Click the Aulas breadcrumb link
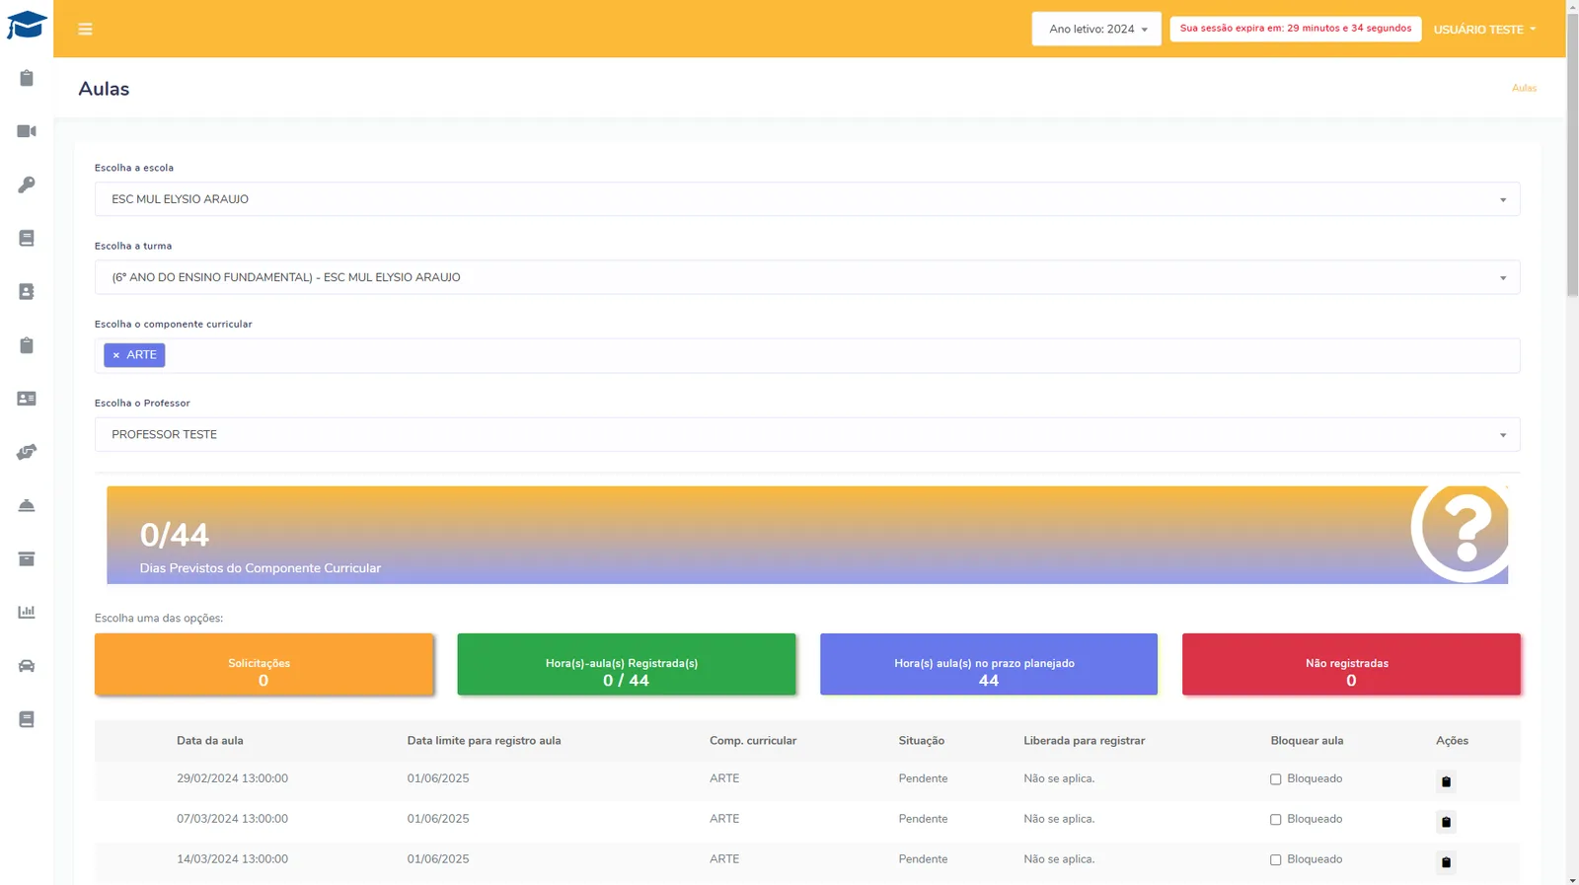Screen dimensions: 1579x885 coord(1524,88)
